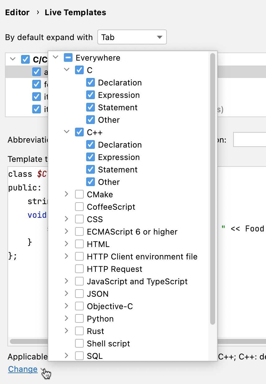The width and height of the screenshot is (266, 384).
Task: Uncheck Declaration under C
Action: [90, 82]
